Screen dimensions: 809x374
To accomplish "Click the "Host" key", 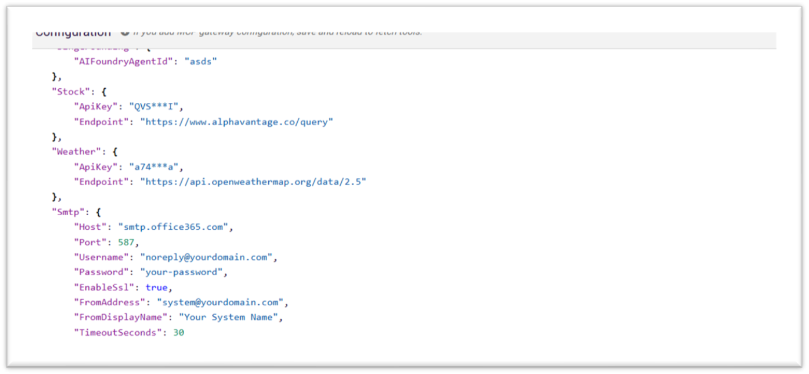I will (90, 227).
